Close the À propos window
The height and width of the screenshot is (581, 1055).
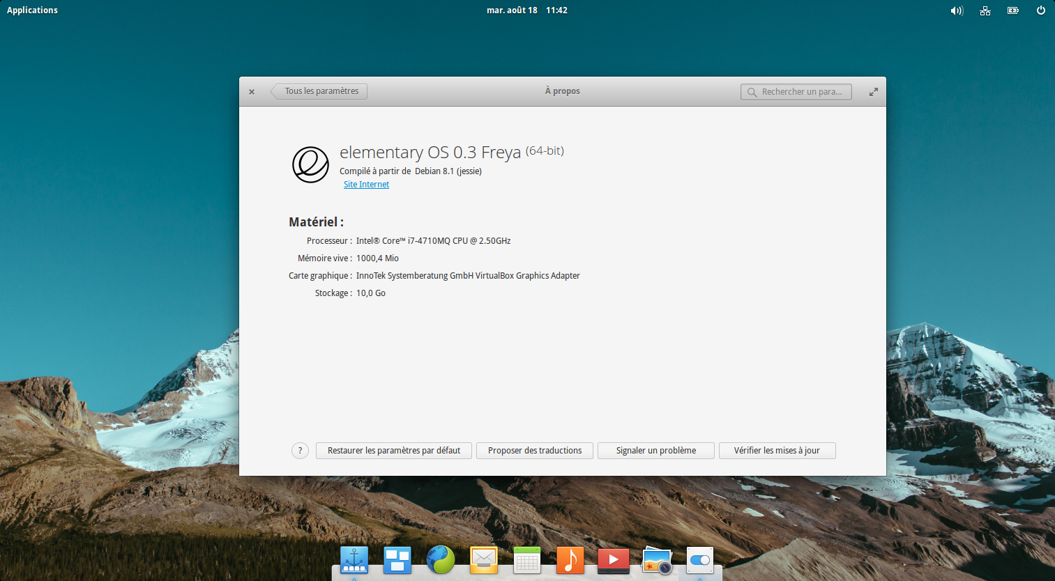(x=252, y=91)
